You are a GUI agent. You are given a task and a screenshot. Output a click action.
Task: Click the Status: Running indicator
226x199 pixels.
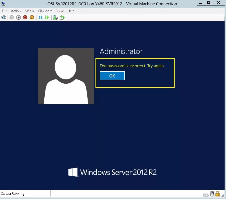(x=13, y=194)
